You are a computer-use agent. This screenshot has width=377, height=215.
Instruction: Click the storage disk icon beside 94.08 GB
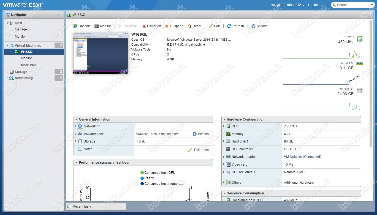[359, 91]
